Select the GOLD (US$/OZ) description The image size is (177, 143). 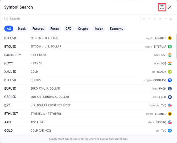41,130
